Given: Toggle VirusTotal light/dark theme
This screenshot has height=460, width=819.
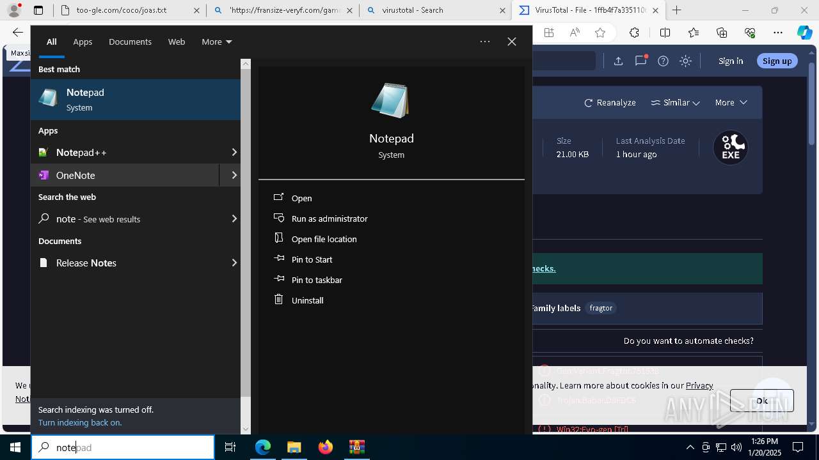Looking at the screenshot, I should [685, 61].
